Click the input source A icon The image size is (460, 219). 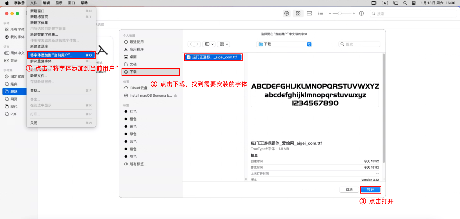pyautogui.click(x=385, y=3)
